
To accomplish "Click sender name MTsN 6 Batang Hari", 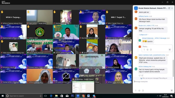I will [x=145, y=67].
